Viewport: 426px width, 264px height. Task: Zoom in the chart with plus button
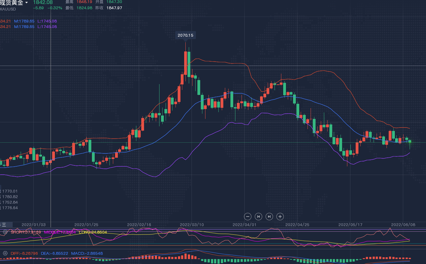[x=280, y=217]
